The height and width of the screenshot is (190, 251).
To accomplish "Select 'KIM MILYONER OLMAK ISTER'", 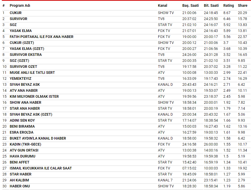I will pyautogui.click(x=34, y=96).
